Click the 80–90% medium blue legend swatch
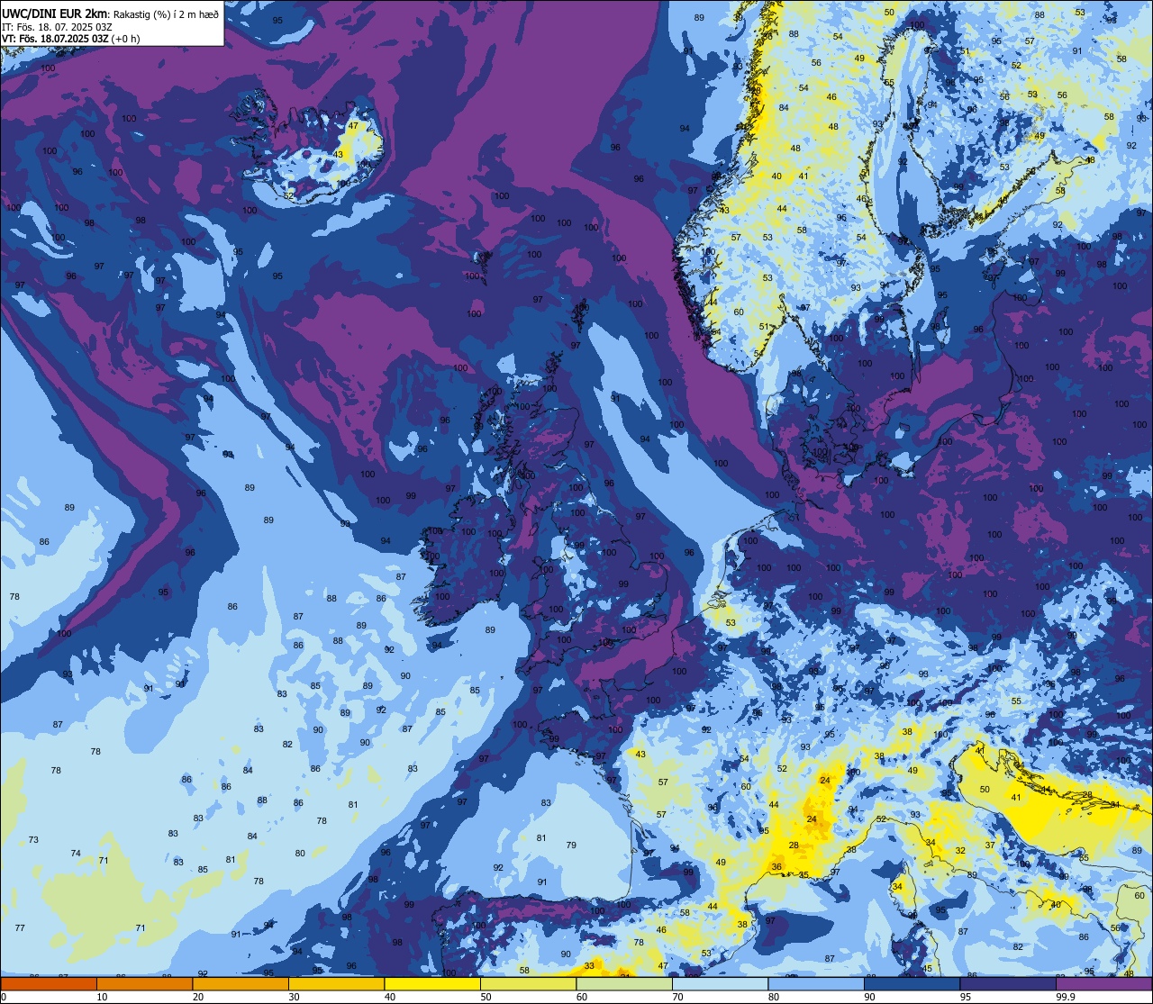Screen dimensions: 1153x1004 tap(816, 983)
